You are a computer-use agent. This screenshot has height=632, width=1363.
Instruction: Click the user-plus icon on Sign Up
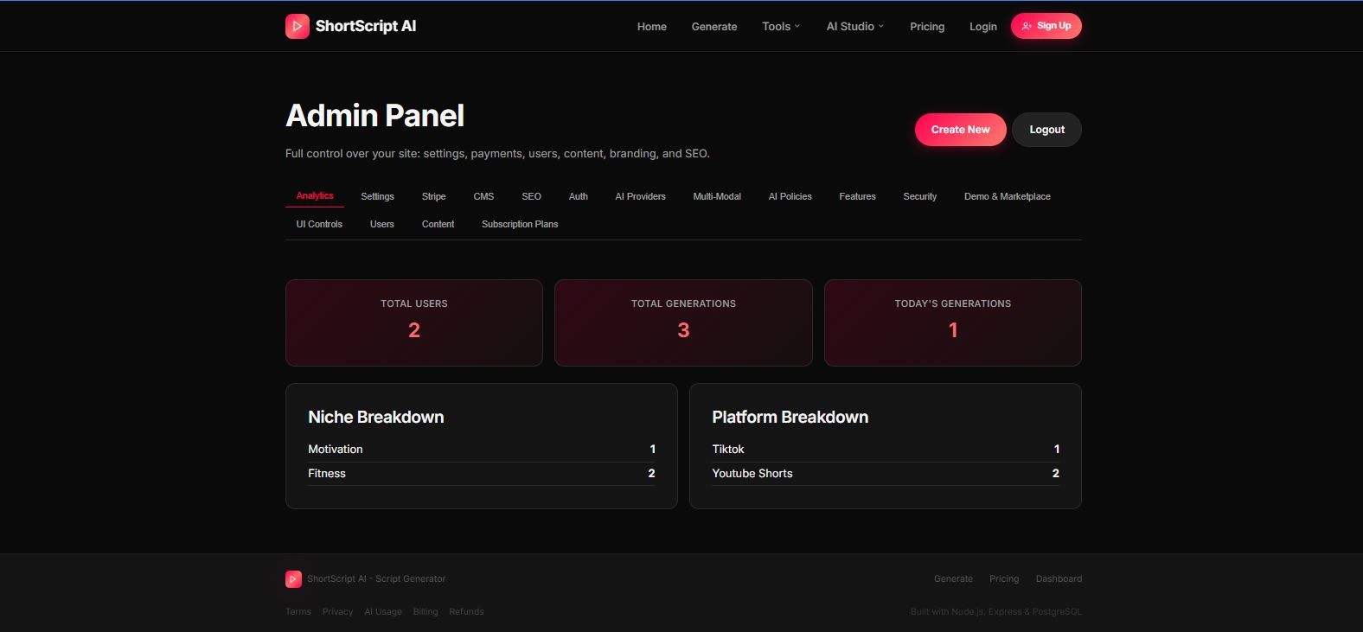[1027, 26]
